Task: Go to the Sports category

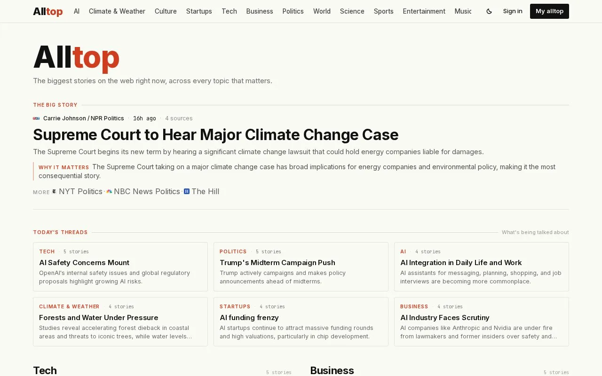Action: pos(384,11)
